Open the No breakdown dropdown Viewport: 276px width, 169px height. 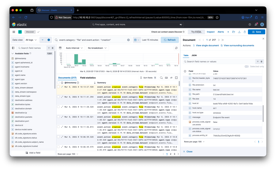tap(97, 48)
